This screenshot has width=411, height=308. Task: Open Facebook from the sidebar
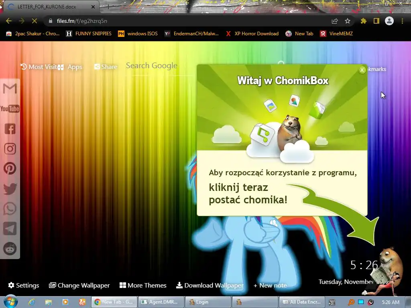coord(10,129)
